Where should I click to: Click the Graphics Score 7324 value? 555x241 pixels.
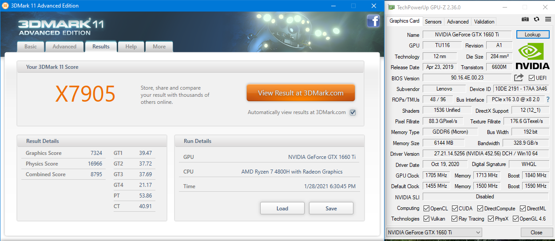96,153
